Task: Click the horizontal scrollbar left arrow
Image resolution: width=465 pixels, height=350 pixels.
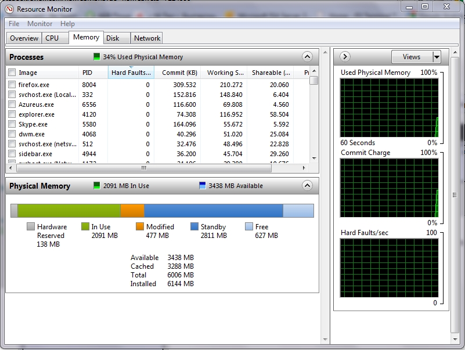Action: pos(11,168)
